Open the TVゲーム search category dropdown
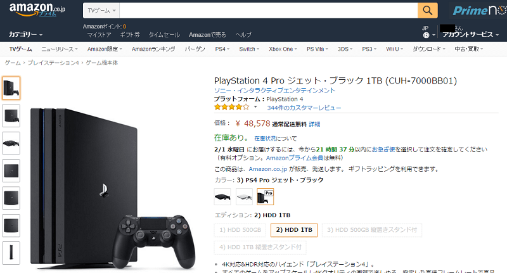The height and width of the screenshot is (273, 507). (x=101, y=11)
